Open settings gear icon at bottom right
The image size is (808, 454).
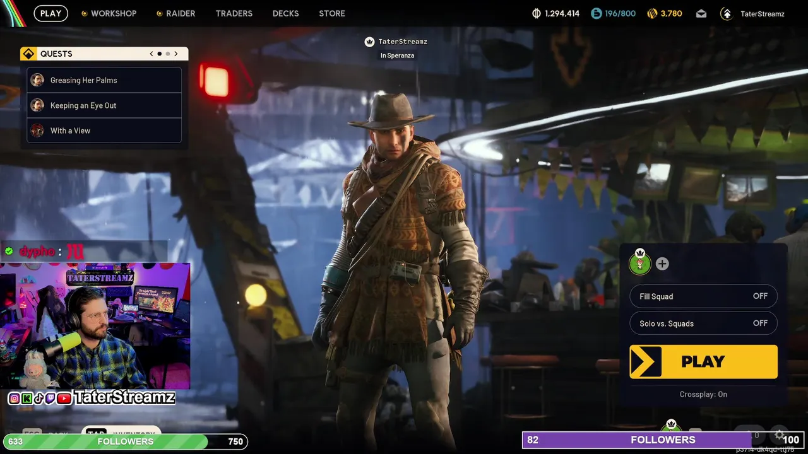click(x=780, y=434)
